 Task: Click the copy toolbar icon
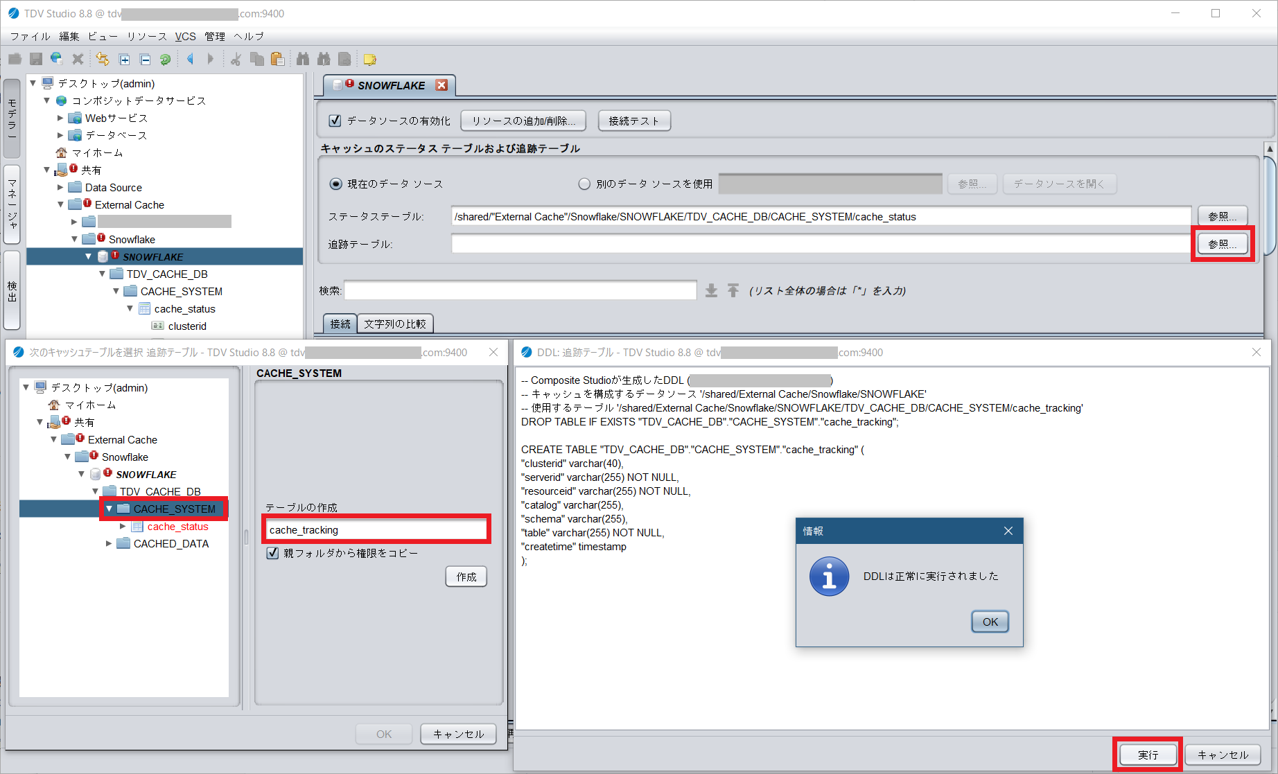(x=256, y=60)
